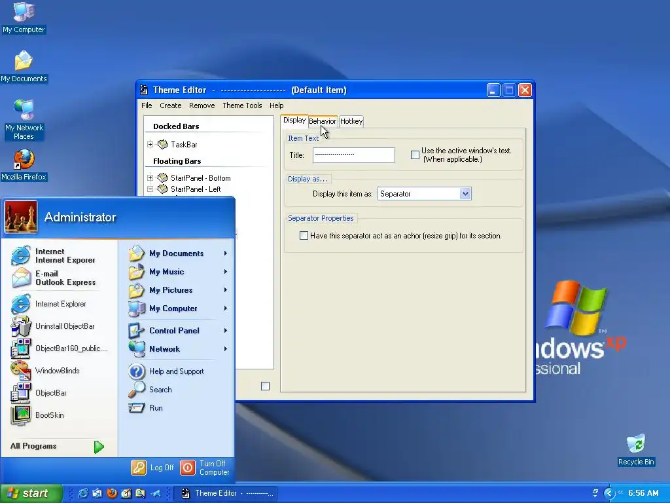The image size is (670, 503).
Task: Expand Control Panel submenu
Action: tap(226, 331)
